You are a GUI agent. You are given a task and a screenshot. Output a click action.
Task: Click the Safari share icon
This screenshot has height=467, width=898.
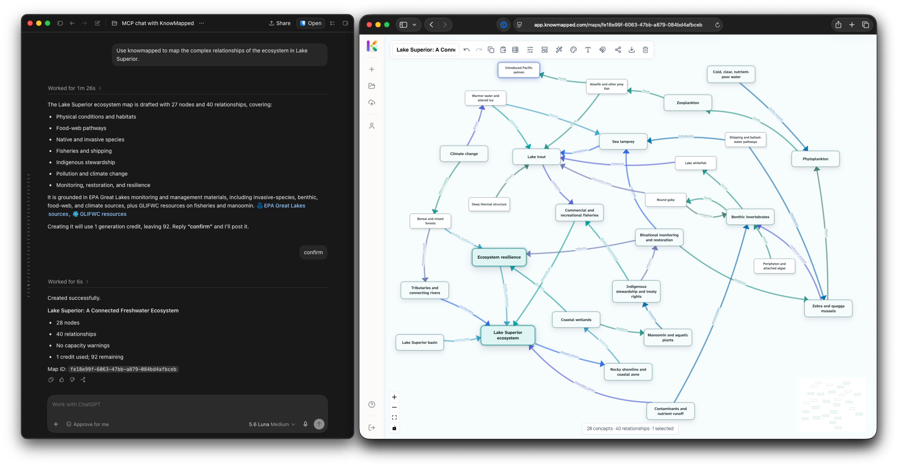coord(838,25)
